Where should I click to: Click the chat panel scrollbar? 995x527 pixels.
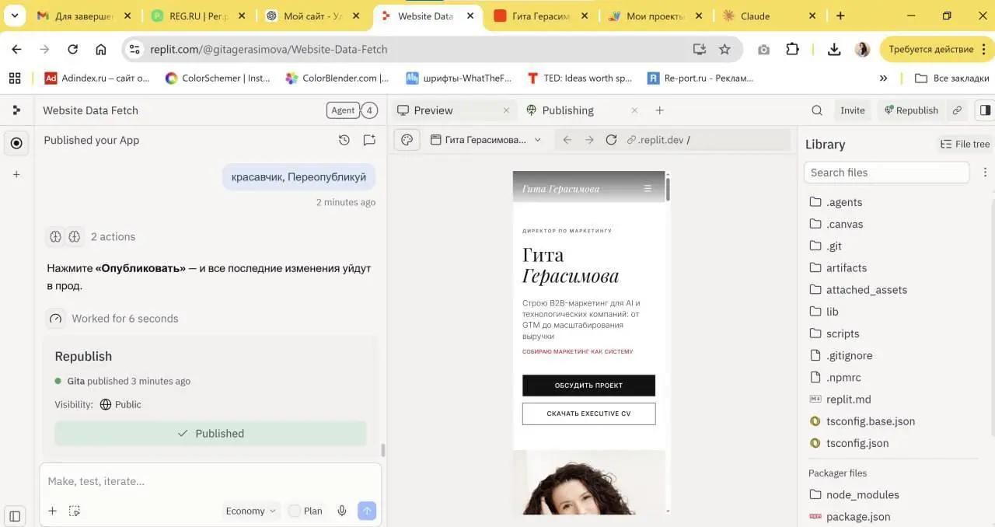point(382,450)
